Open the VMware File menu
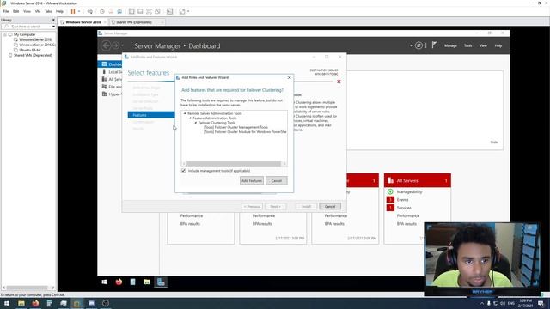The image size is (550, 309). [6, 11]
